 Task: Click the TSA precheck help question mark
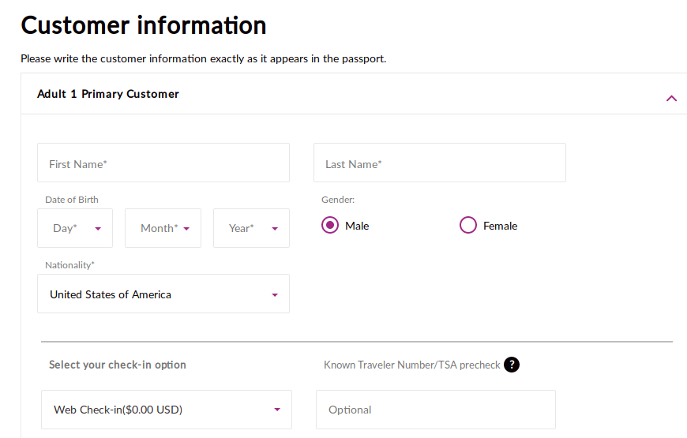click(512, 365)
